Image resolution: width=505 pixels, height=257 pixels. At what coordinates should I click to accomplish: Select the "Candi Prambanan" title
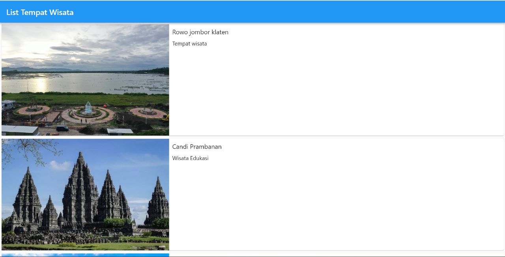[x=197, y=147]
